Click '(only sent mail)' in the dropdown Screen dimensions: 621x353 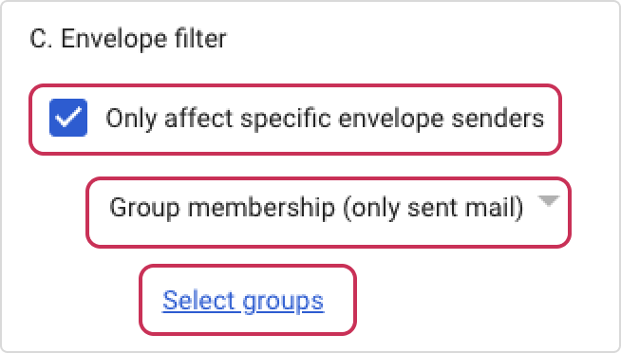[x=433, y=208]
